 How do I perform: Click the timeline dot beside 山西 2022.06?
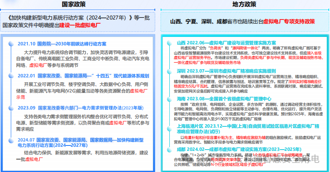[169, 43]
